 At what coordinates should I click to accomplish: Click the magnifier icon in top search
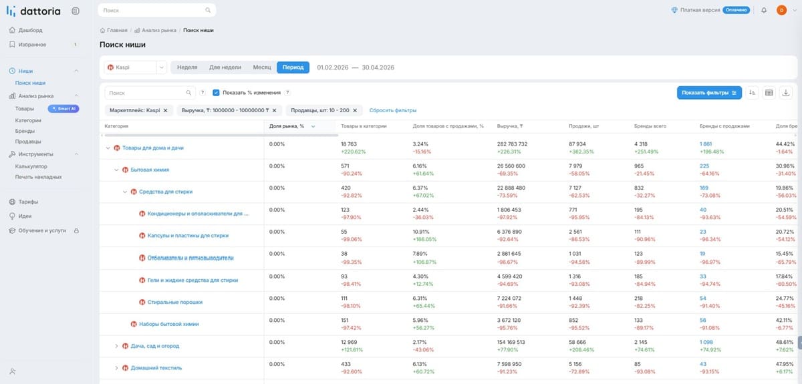[x=208, y=11]
